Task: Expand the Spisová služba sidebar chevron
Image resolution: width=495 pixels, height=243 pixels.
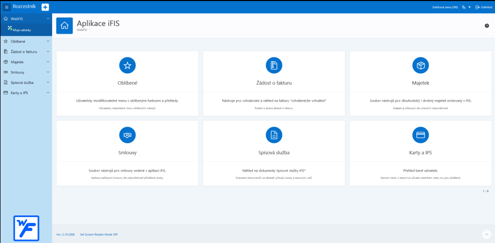Action: point(48,83)
